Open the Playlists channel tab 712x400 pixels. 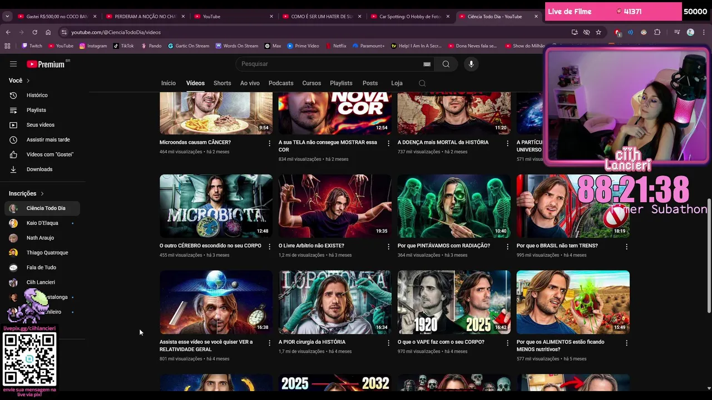tap(341, 83)
